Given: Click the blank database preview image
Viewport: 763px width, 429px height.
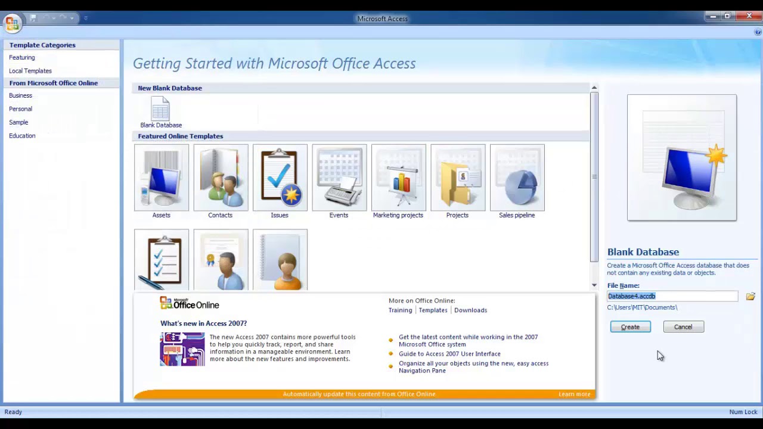Looking at the screenshot, I should 681,157.
